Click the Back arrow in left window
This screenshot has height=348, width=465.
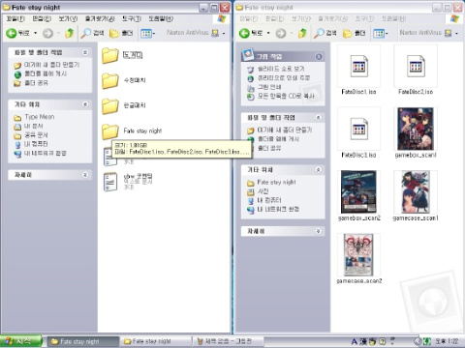click(x=12, y=33)
